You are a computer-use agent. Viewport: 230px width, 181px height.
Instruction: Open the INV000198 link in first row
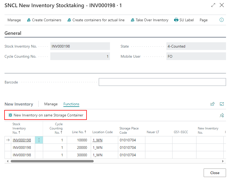pyautogui.click(x=22, y=140)
